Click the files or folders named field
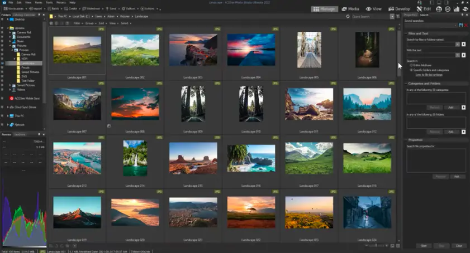 click(x=431, y=44)
